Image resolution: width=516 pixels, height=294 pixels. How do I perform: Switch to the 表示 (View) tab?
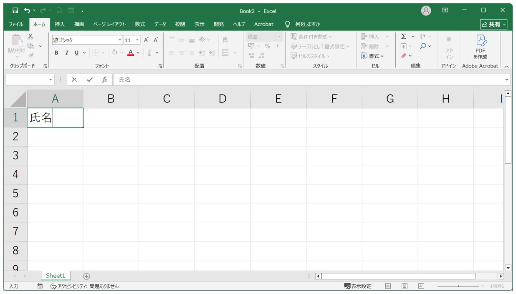(199, 24)
